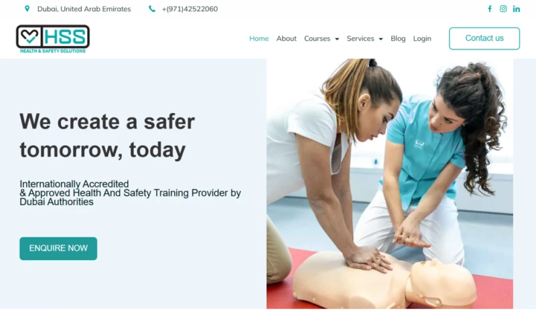Expand the Services dropdown arrow

tap(381, 39)
